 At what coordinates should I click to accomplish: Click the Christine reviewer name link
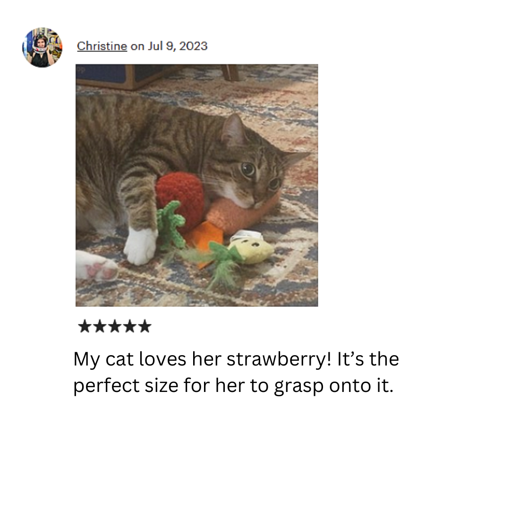click(x=102, y=46)
